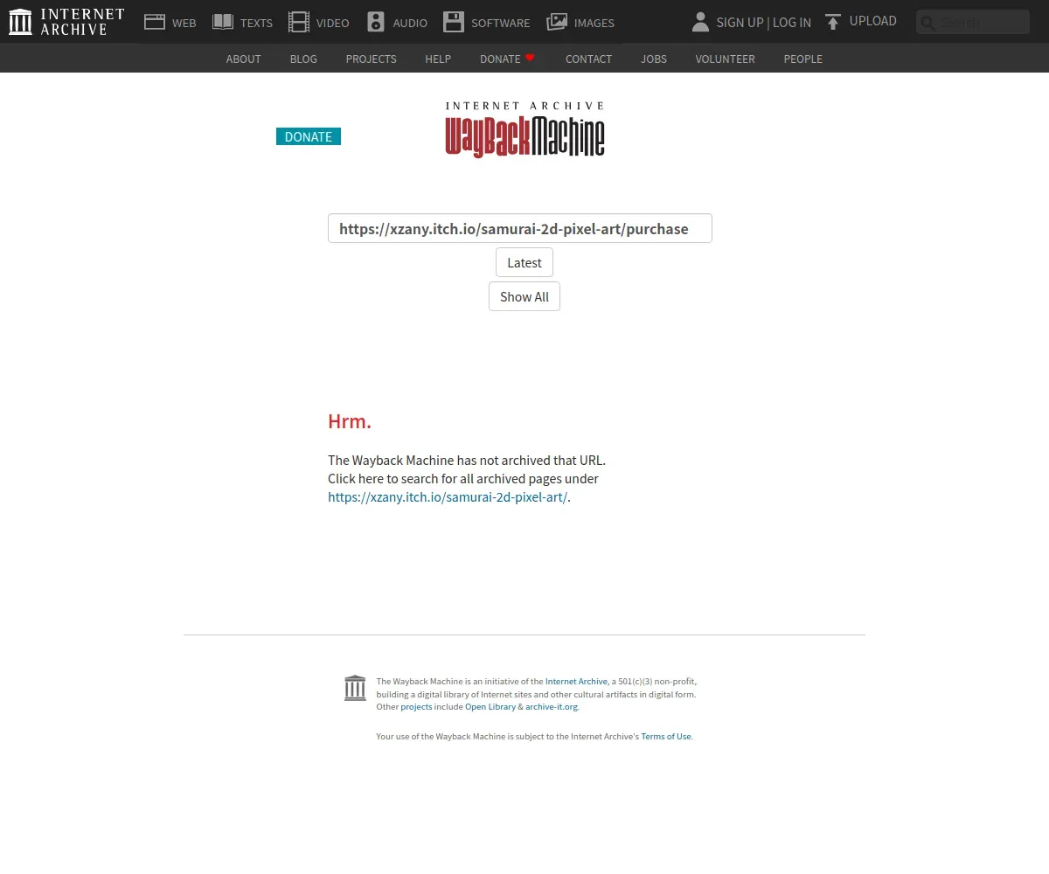The width and height of the screenshot is (1049, 874).
Task: Go to the BLOG page
Action: [x=303, y=59]
